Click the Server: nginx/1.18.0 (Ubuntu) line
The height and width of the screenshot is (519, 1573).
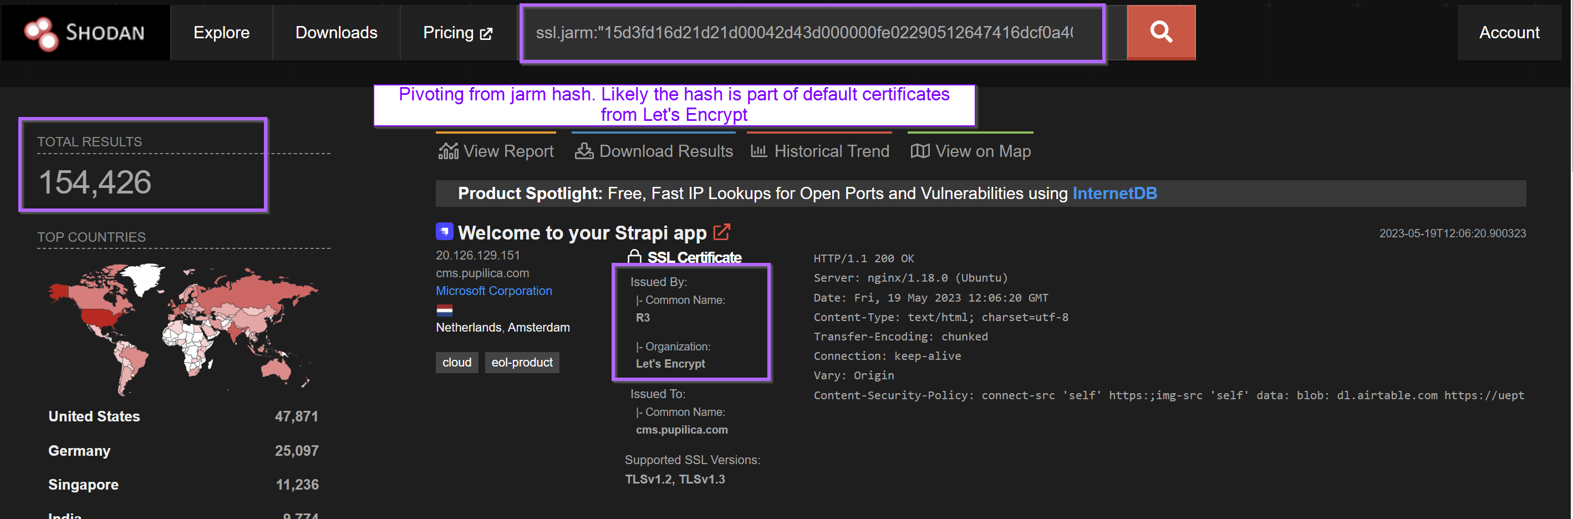click(910, 278)
